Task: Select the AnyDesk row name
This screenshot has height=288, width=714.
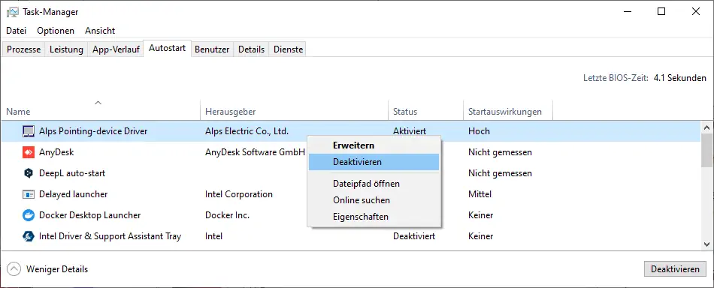Action: [56, 152]
